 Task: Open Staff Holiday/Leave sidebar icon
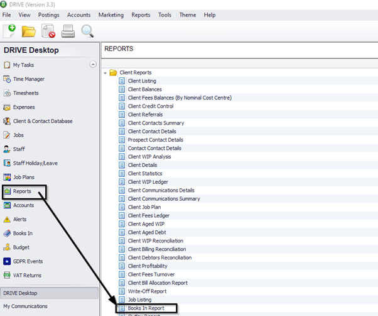pos(7,163)
